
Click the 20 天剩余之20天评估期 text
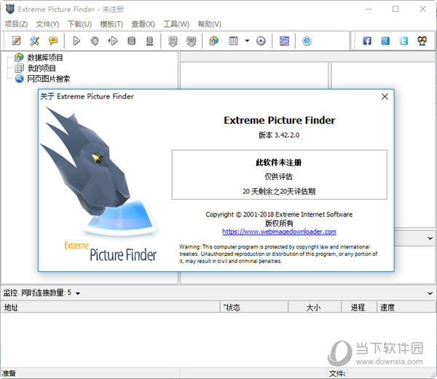tap(279, 191)
